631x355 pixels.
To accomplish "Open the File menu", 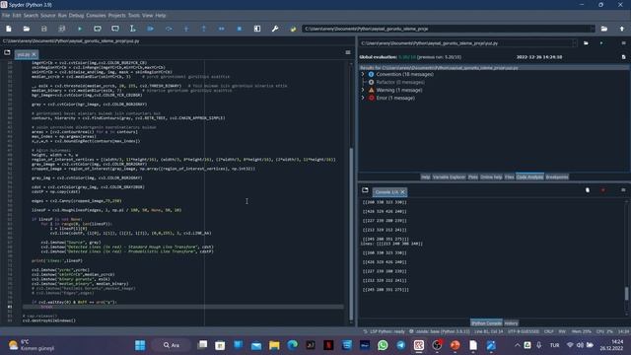I will 6,16.
